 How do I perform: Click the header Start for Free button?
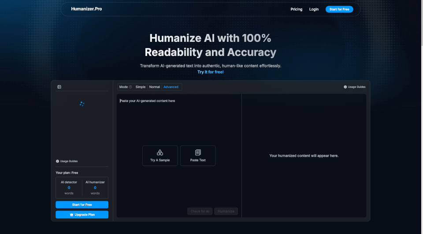[x=339, y=9]
